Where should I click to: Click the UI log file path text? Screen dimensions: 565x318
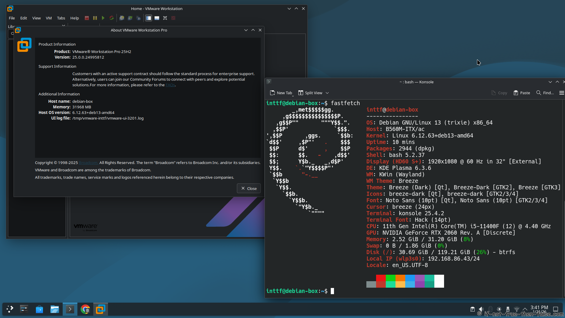(108, 118)
